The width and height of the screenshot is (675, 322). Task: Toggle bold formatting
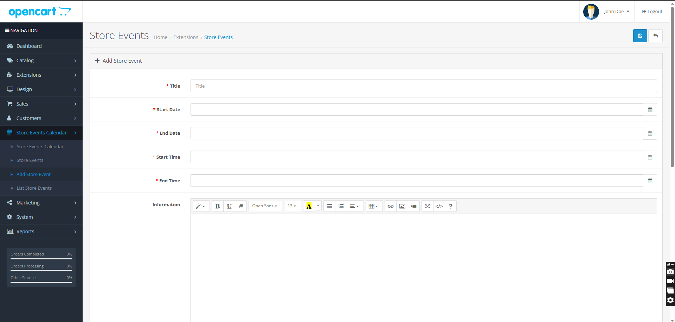click(218, 206)
